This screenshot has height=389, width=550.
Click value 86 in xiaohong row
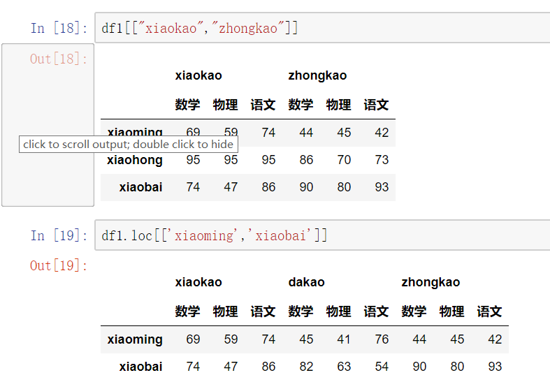[306, 160]
